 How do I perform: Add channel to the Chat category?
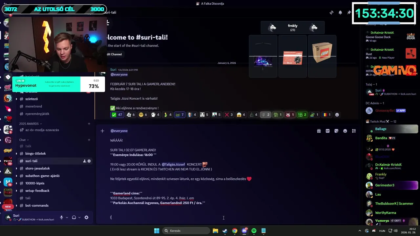click(x=89, y=140)
